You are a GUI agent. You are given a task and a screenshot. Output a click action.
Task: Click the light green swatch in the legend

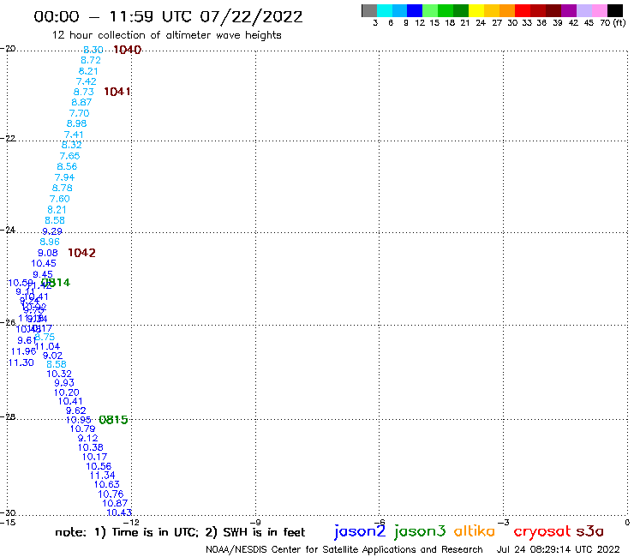430,11
